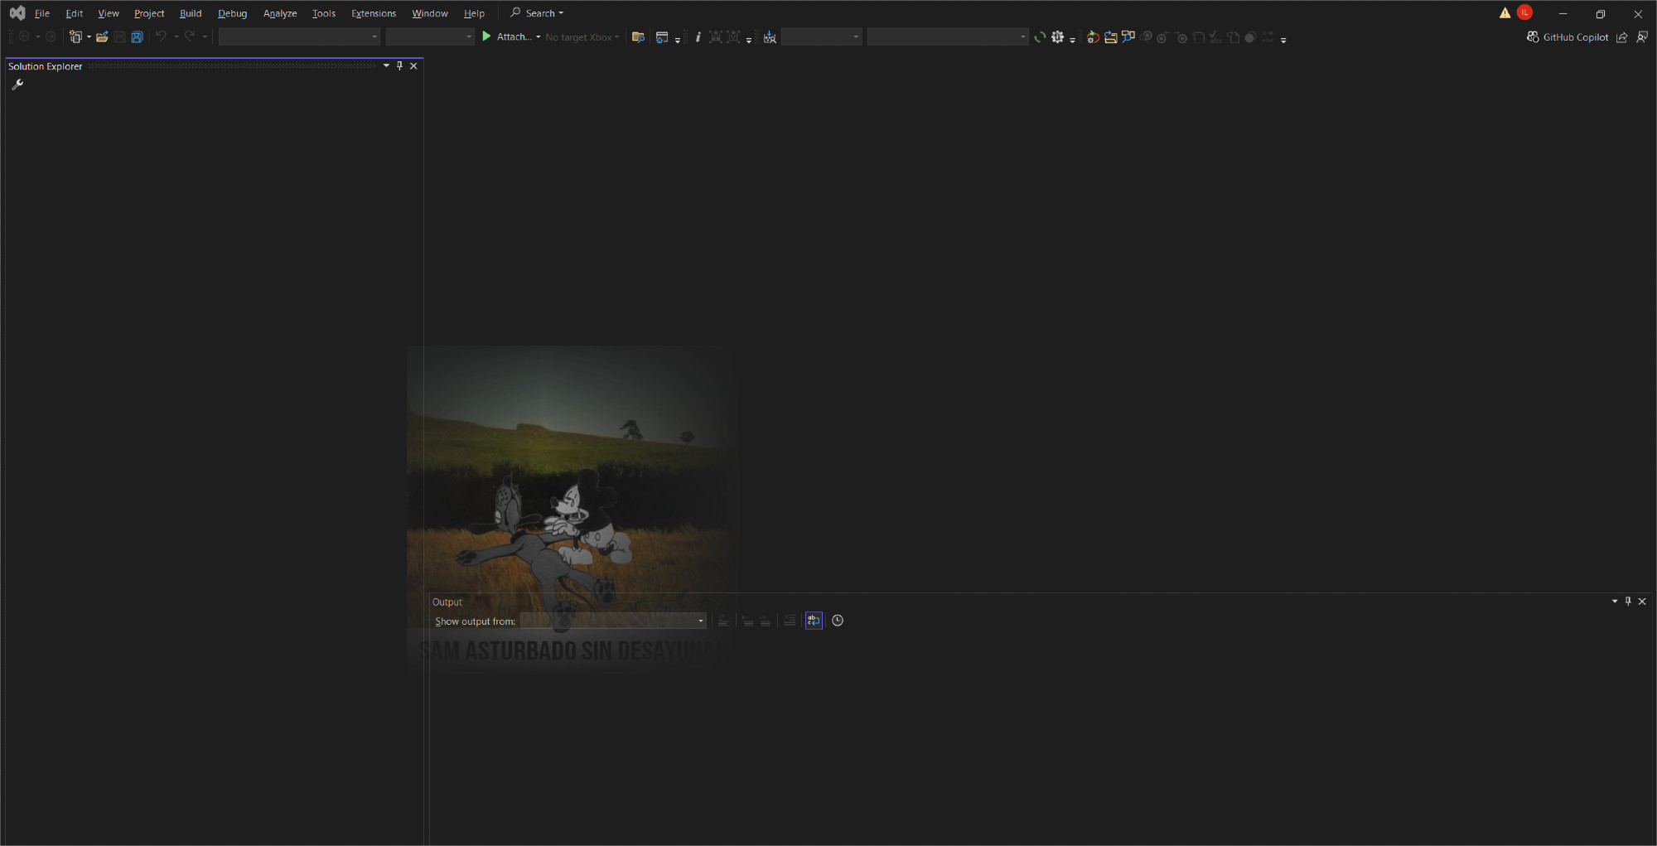The image size is (1657, 846).
Task: Open Output window options dropdown arrow
Action: (x=1615, y=601)
